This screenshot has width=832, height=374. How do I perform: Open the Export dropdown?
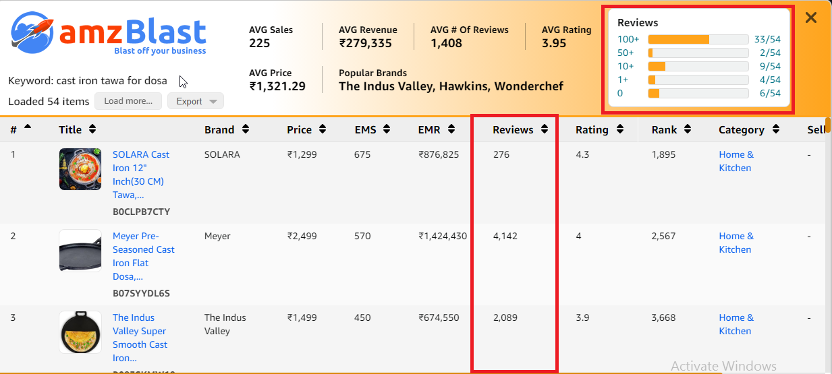(x=196, y=101)
